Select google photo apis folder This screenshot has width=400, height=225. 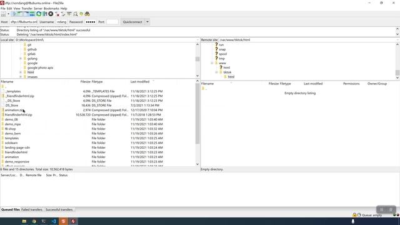tap(40, 67)
